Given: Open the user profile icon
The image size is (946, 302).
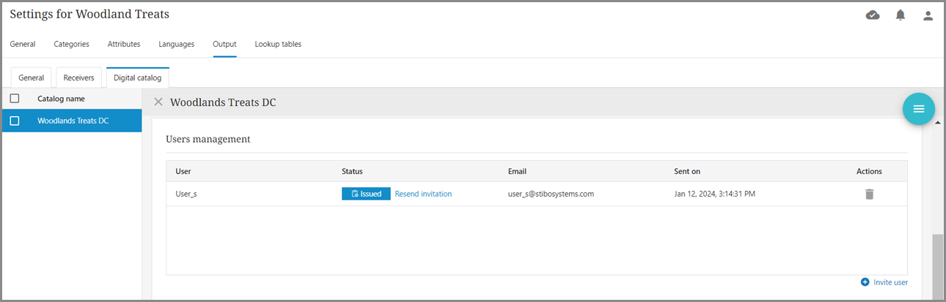Looking at the screenshot, I should click(928, 15).
